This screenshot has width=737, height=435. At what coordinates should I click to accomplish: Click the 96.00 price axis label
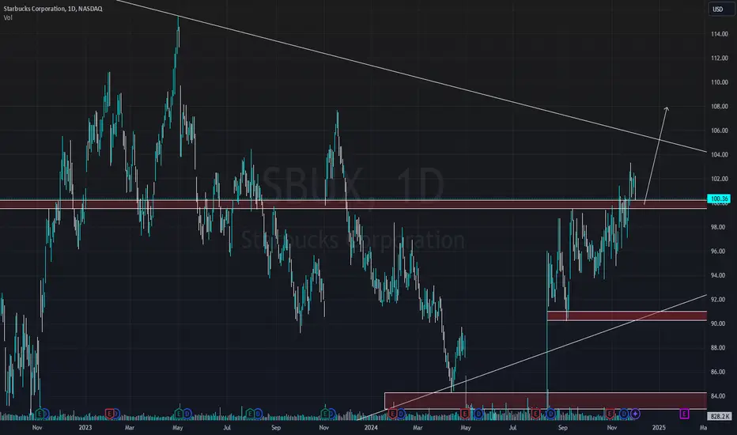[719, 252]
